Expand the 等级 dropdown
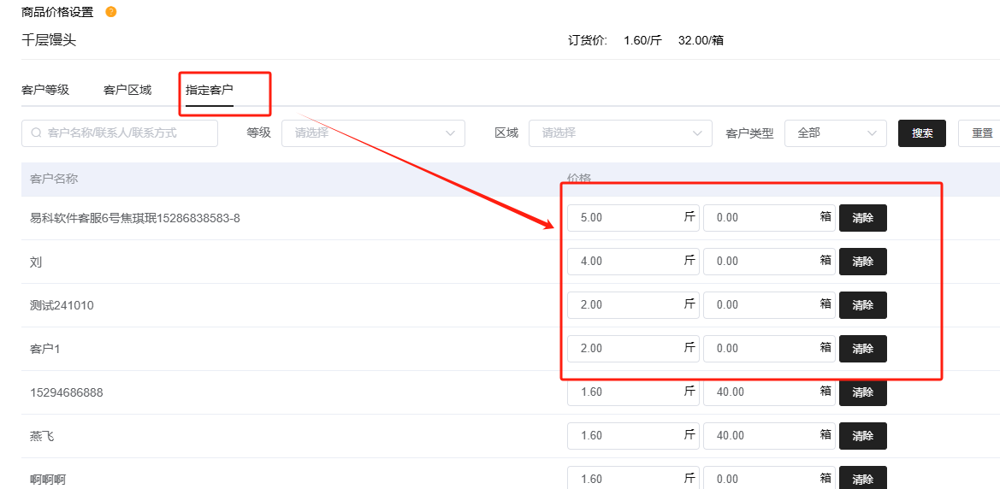This screenshot has width=1000, height=489. (373, 133)
